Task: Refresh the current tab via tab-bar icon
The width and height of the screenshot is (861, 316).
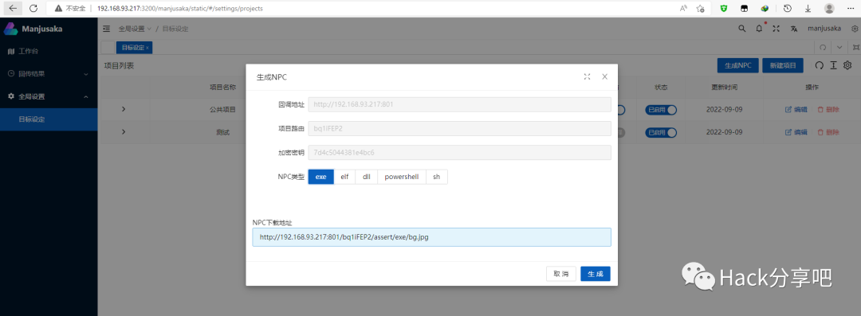Action: click(823, 48)
